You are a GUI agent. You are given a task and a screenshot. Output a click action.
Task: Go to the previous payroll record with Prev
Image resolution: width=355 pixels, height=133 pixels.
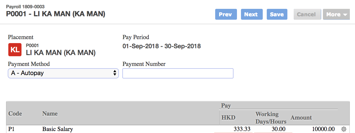(x=226, y=14)
